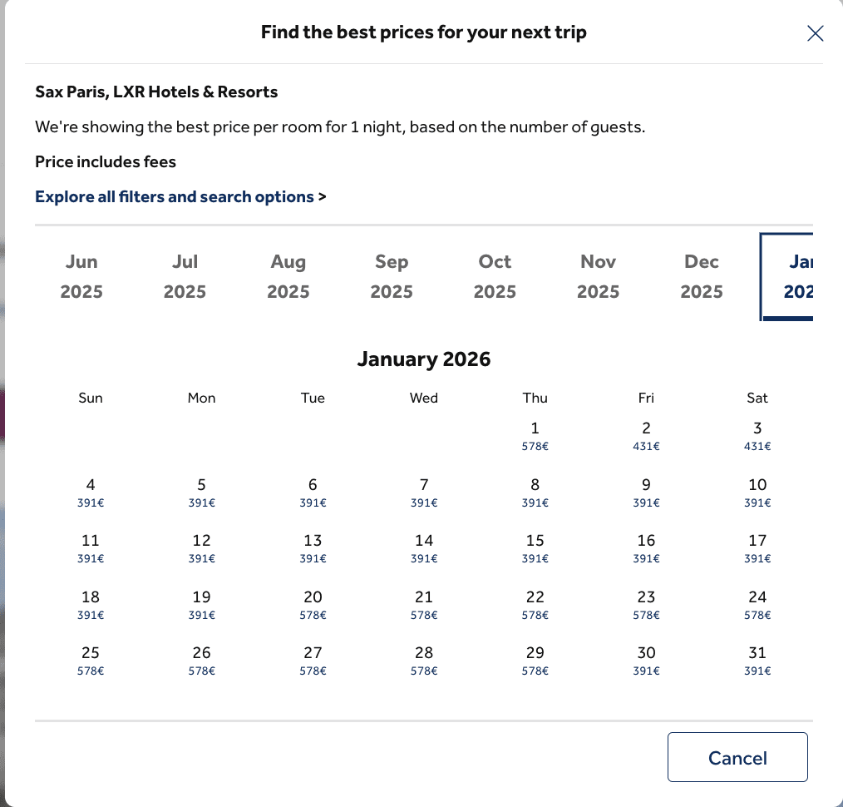Click the Cancel button
The image size is (843, 807).
[x=737, y=757]
